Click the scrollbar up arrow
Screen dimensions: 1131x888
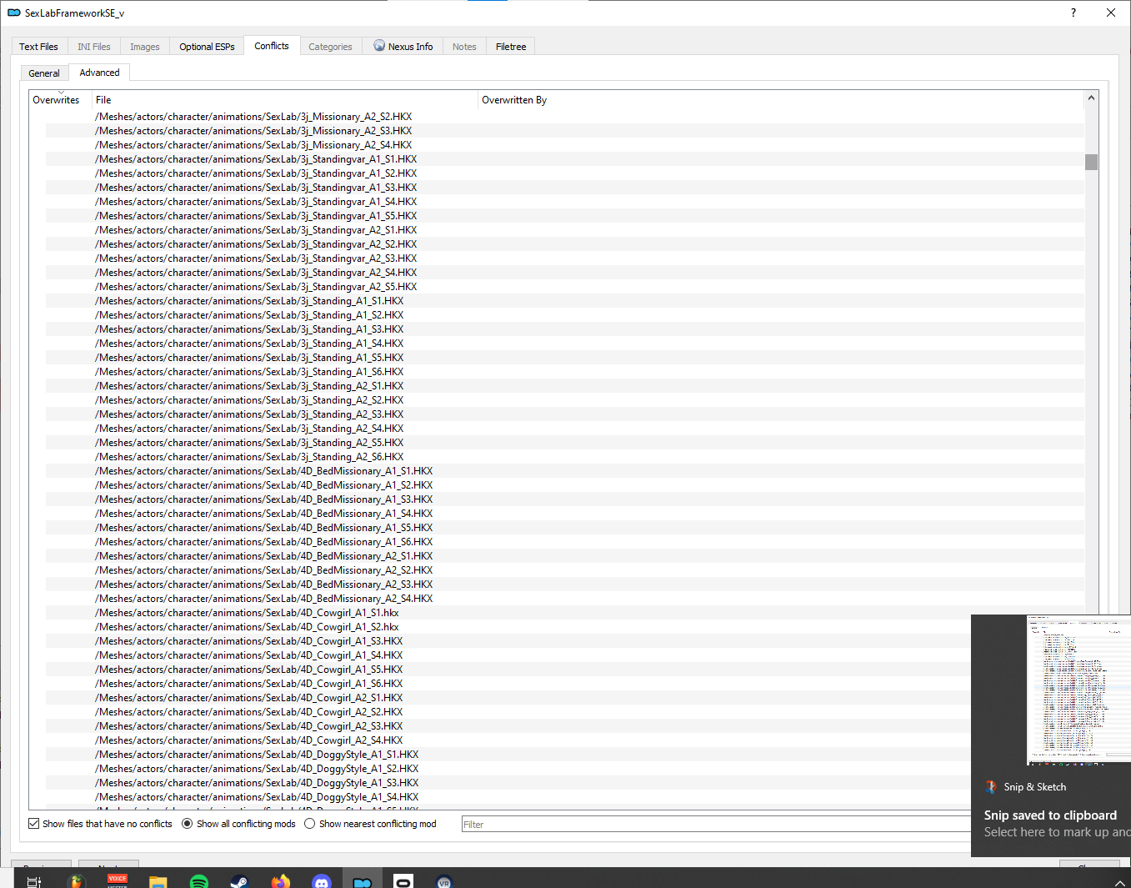[1092, 98]
